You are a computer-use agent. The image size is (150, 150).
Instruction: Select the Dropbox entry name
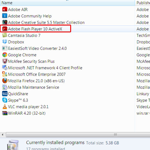click(x=16, y=42)
